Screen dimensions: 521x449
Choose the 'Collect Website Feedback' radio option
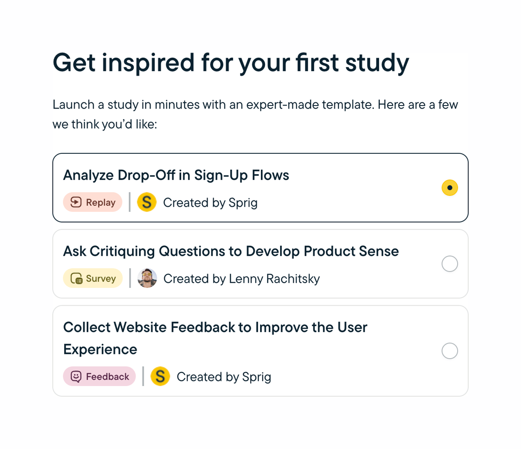(x=450, y=351)
